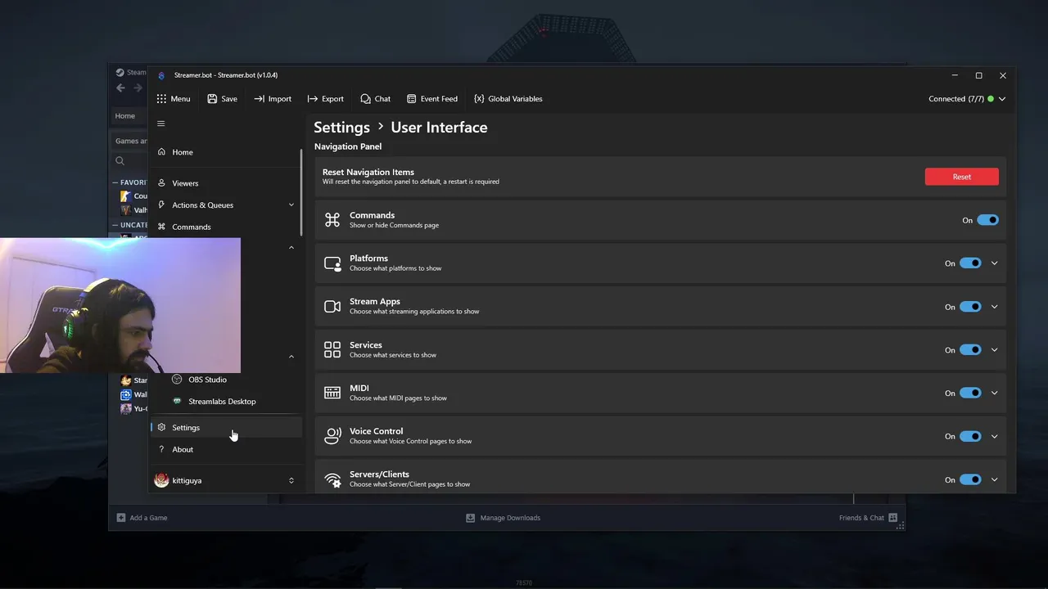This screenshot has height=589, width=1048.
Task: Click the Steam library search icon
Action: coord(120,161)
